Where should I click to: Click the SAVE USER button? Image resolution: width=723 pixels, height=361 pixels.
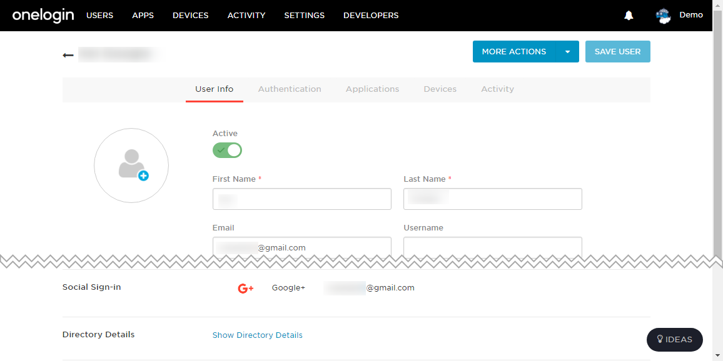point(618,52)
